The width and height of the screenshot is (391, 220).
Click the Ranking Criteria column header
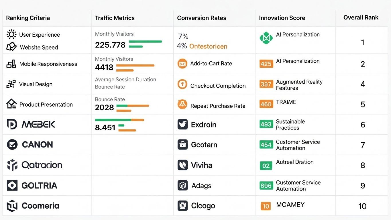coord(28,18)
